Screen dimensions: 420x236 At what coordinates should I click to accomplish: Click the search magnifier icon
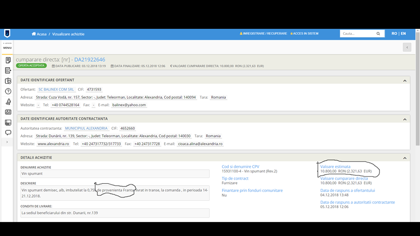(378, 34)
